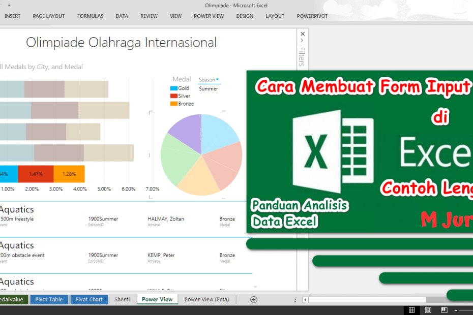Image resolution: width=473 pixels, height=315 pixels.
Task: Click the zoom out minus button
Action: [456, 310]
